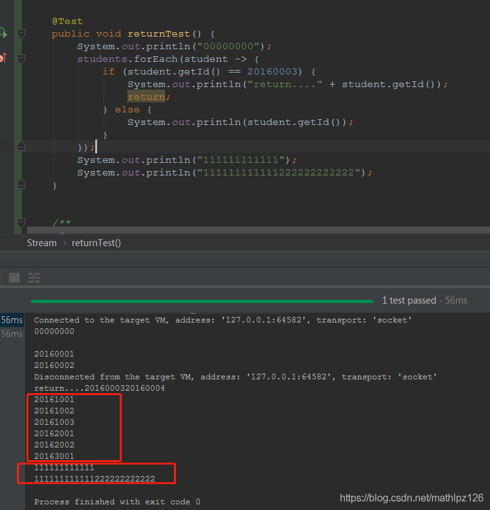Viewport: 490px width, 510px height.
Task: Click the Trace Current Stream Chain icon
Action: [34, 278]
